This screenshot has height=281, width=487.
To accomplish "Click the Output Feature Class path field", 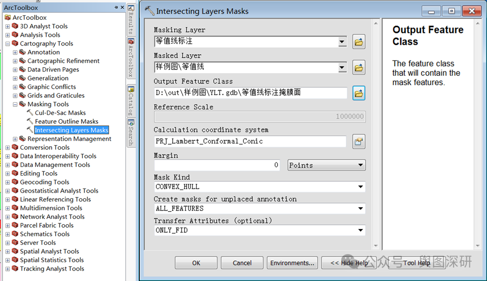I will coord(250,92).
